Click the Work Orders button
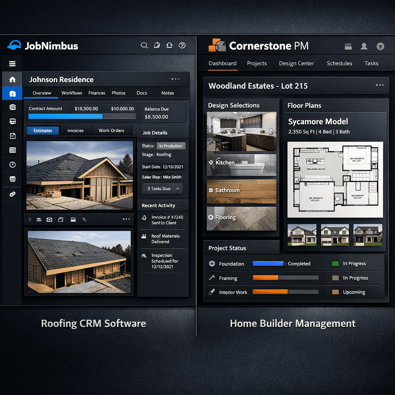The image size is (395, 395). 111,130
